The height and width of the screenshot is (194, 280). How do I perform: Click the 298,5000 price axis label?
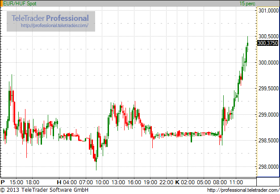(x=268, y=141)
